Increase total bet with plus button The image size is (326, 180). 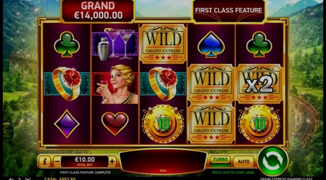point(112,161)
